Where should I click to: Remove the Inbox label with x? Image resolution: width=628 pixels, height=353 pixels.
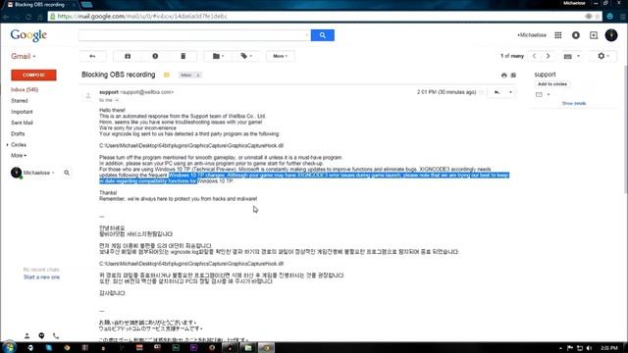click(x=198, y=75)
